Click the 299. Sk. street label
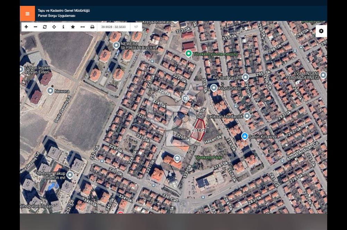 tap(262, 30)
